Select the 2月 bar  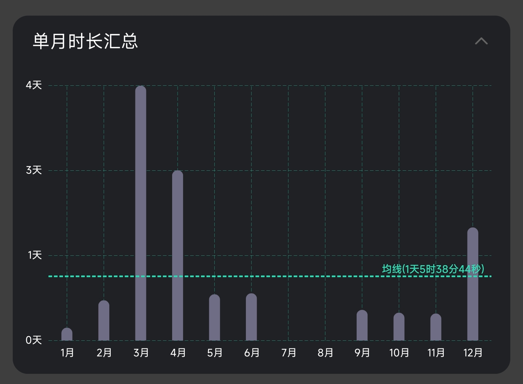pyautogui.click(x=104, y=320)
